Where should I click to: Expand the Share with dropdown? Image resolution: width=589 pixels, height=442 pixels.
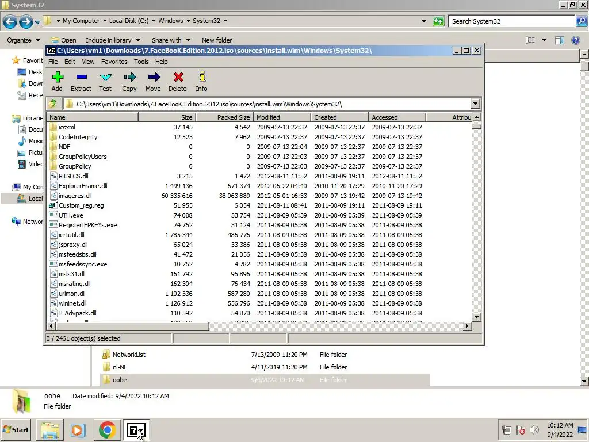pyautogui.click(x=188, y=40)
